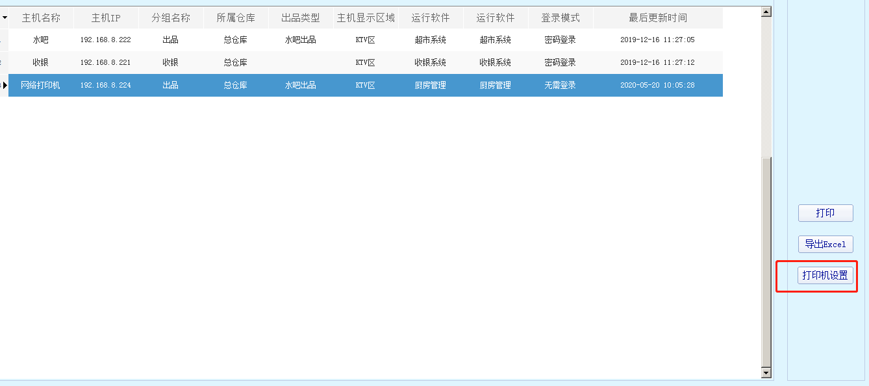Click timestamp 2020-05-20 10:05:28
This screenshot has width=869, height=386.
(658, 85)
